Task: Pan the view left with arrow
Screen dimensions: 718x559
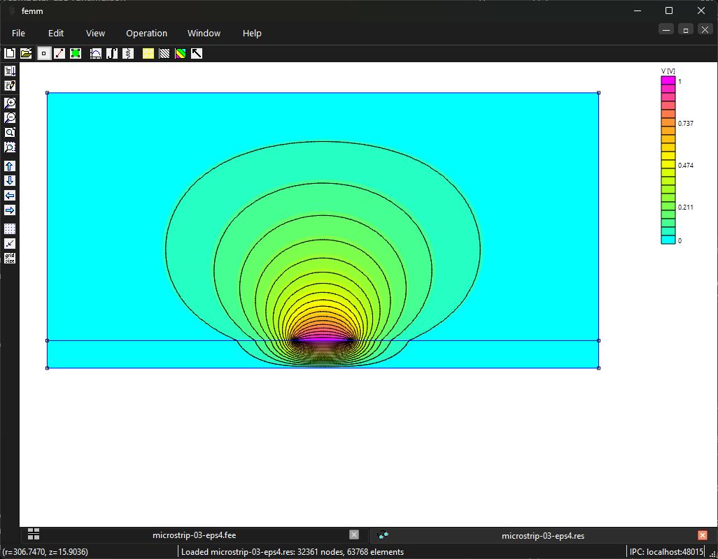Action: click(10, 195)
